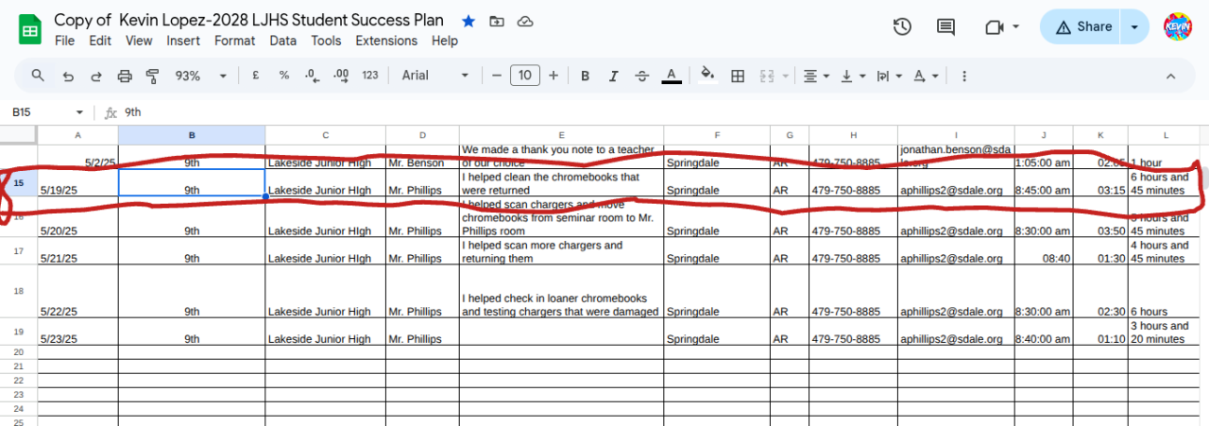Open the Data menu
1209x426 pixels.
tap(282, 41)
